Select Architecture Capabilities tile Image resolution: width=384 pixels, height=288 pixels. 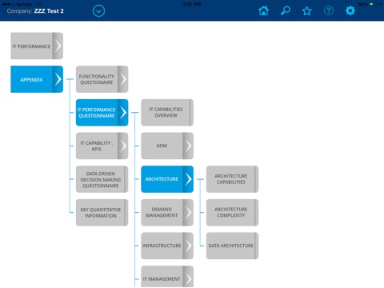click(232, 179)
